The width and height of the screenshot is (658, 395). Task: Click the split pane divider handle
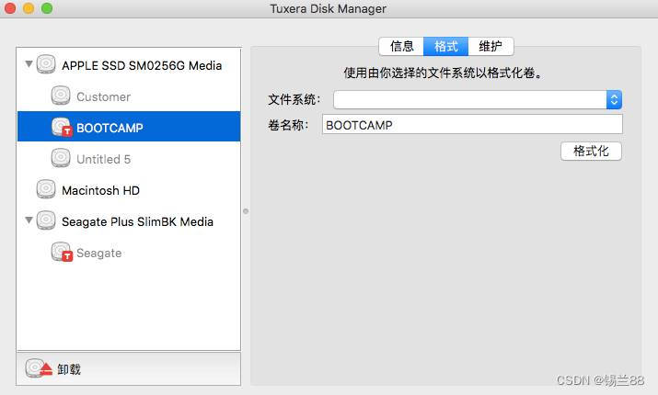coord(246,211)
